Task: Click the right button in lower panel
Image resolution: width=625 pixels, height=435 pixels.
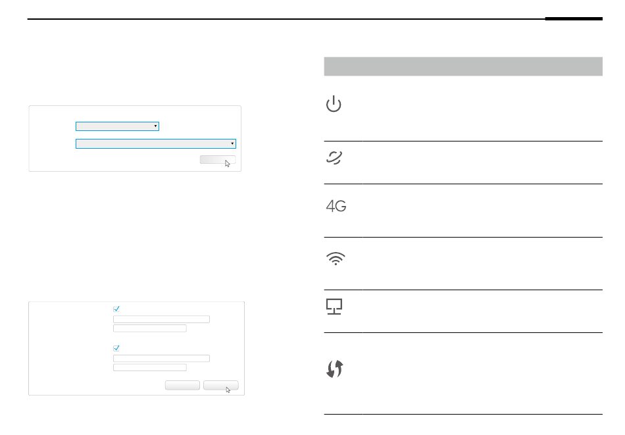Action: click(221, 385)
